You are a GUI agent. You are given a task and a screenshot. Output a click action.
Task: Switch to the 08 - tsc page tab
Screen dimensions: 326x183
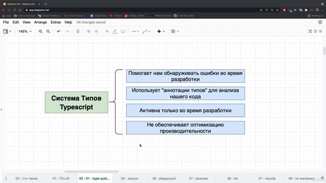pyautogui.click(x=232, y=178)
